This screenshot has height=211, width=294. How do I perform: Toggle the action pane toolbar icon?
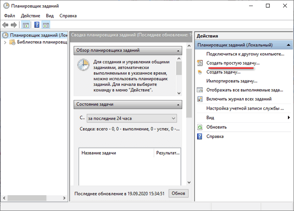coord(46,25)
